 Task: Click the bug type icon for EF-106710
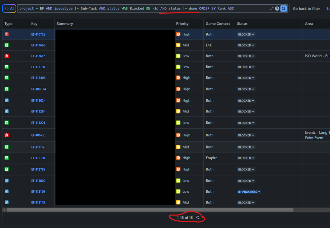tap(7, 135)
